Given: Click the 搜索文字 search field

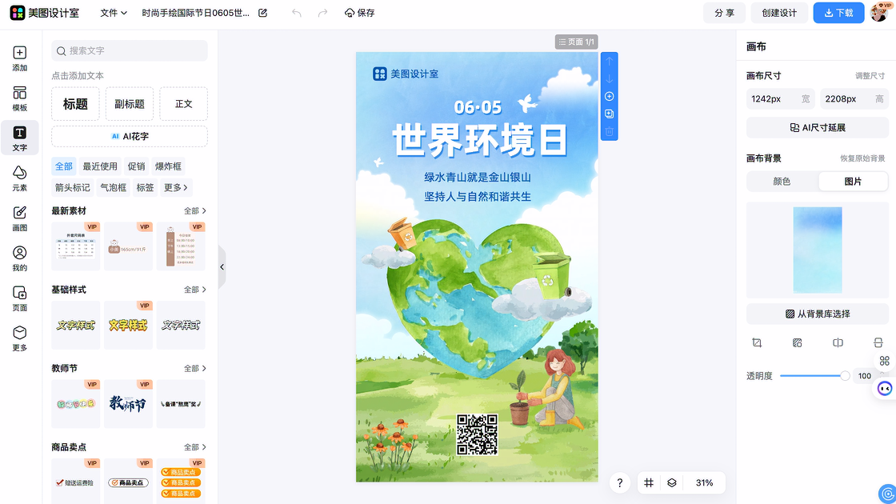Looking at the screenshot, I should (130, 50).
